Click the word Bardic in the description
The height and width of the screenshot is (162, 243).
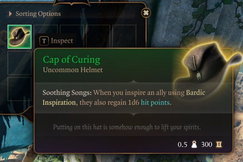point(196,93)
